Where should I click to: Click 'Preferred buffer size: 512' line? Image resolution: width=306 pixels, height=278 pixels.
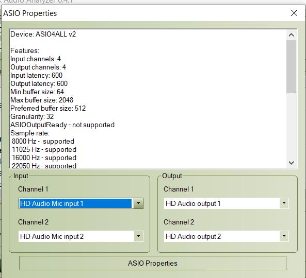click(48, 108)
